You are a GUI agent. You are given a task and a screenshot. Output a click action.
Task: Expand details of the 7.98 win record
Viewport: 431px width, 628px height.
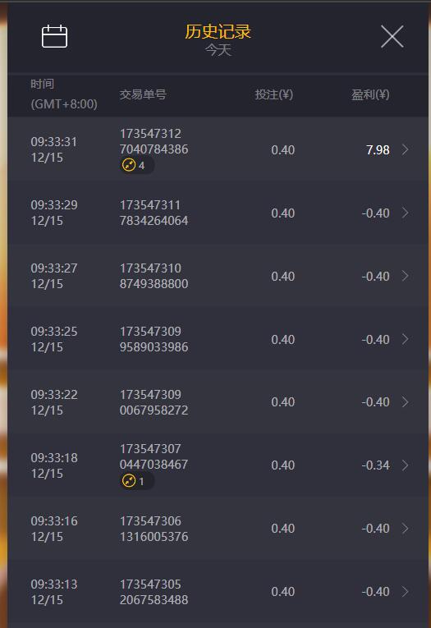(405, 149)
